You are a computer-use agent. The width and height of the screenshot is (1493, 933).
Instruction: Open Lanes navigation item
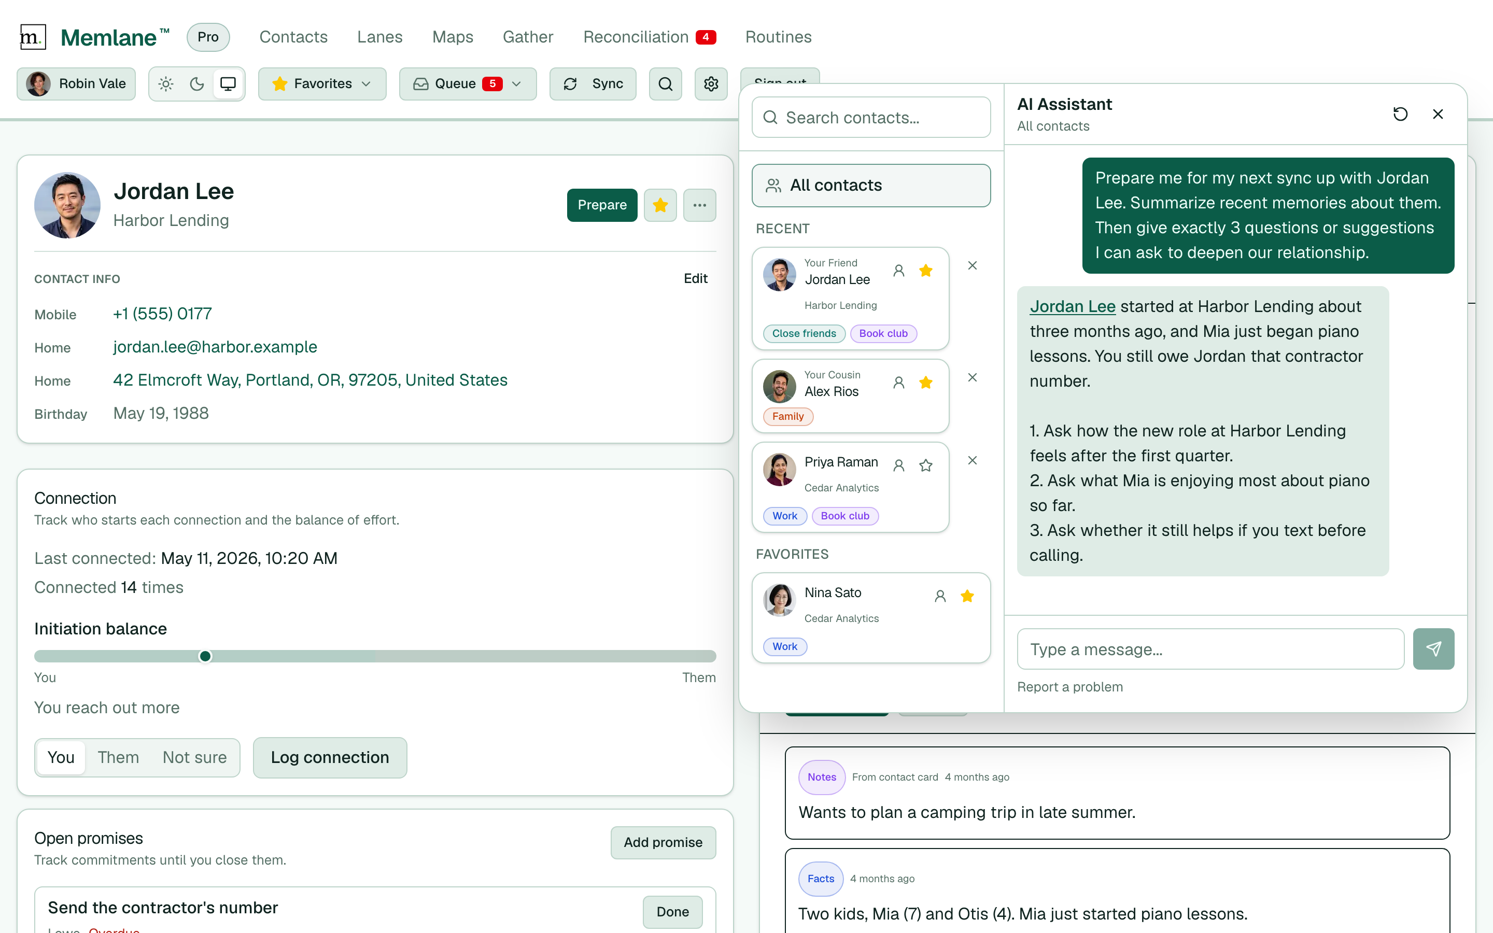click(x=379, y=37)
